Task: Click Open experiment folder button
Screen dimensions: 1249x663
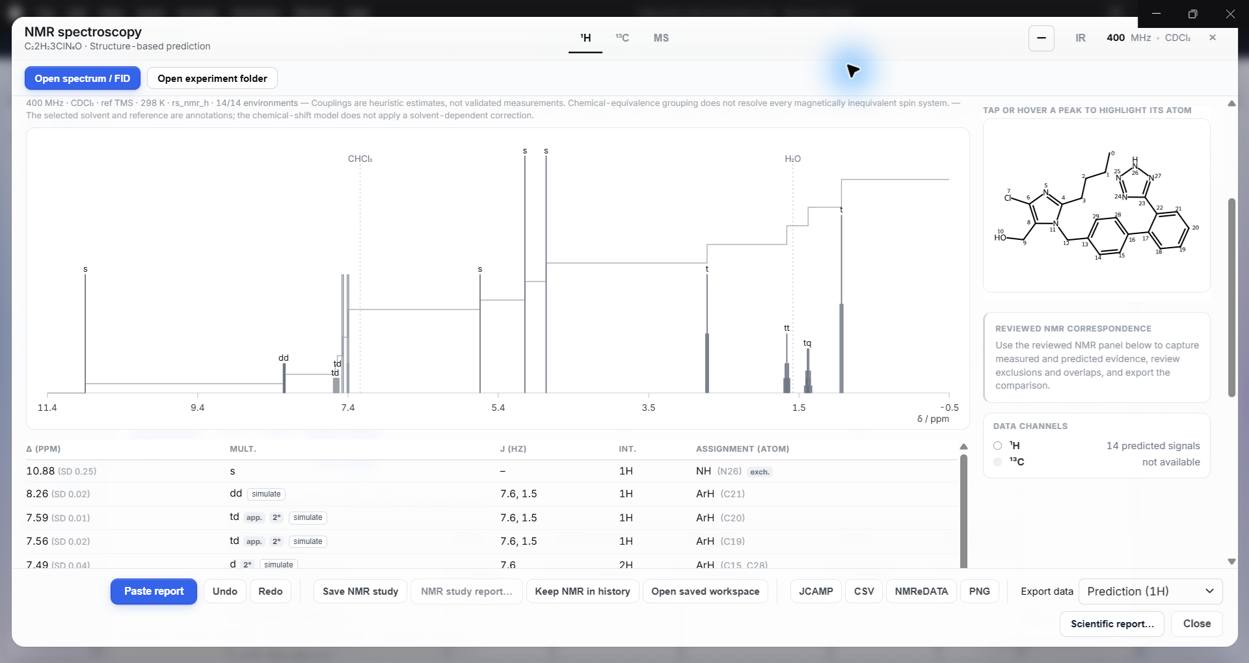Action: pos(212,78)
